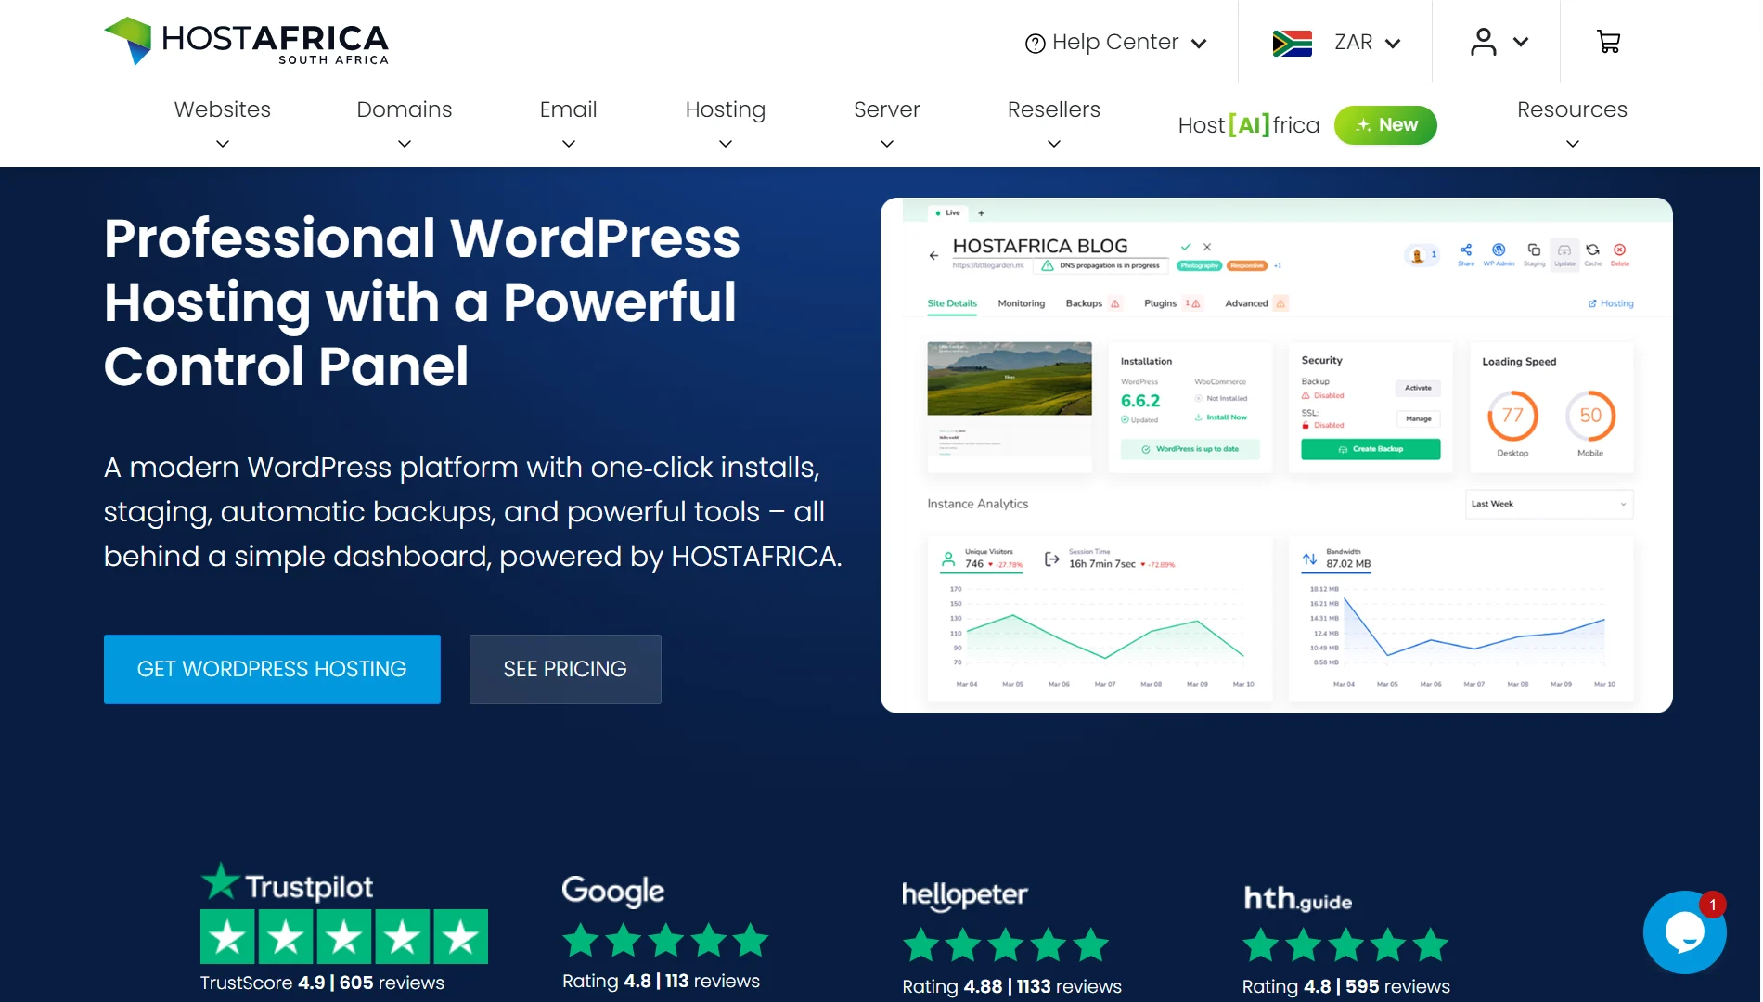This screenshot has width=1763, height=1002.
Task: Open the ZAR currency selector
Action: coord(1367,43)
